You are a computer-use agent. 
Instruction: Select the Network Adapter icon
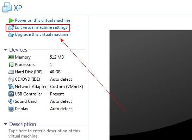pos(11,87)
